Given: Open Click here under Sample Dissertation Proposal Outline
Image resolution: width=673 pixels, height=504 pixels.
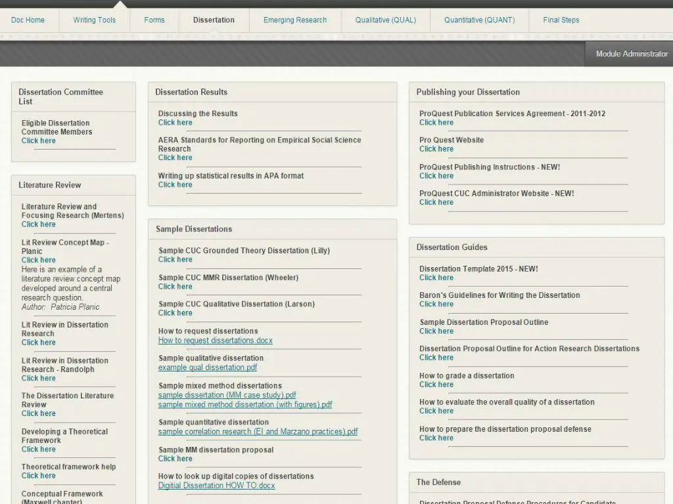Looking at the screenshot, I should 436,331.
